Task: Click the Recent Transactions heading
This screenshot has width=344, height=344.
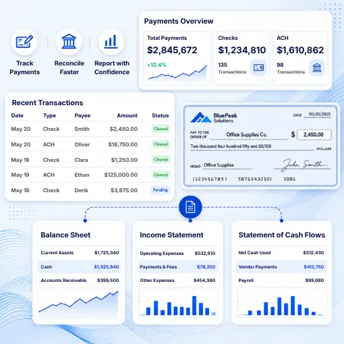Action: [x=47, y=103]
